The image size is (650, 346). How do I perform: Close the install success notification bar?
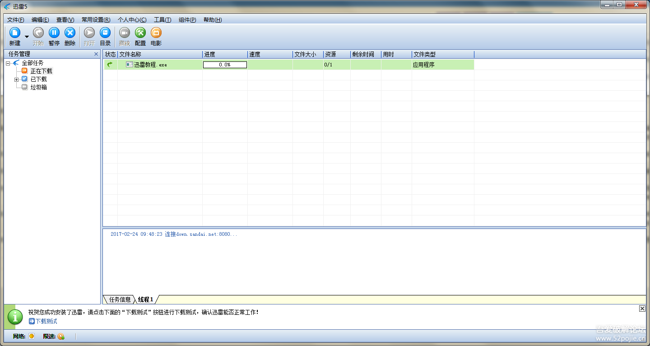coord(642,309)
